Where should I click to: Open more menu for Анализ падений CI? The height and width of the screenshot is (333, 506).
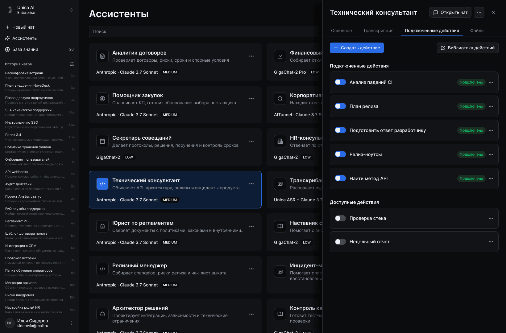coord(491,82)
